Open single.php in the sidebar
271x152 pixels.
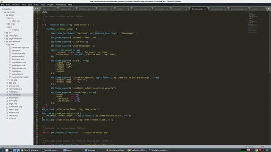13,115
